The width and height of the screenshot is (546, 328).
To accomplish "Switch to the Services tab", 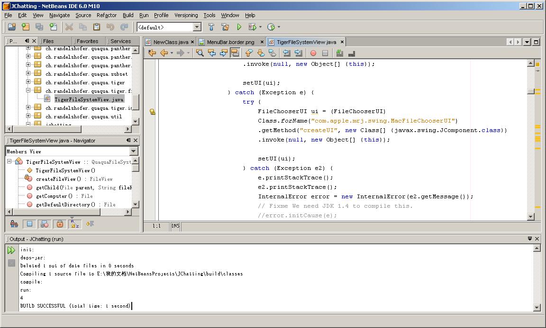I will tap(120, 41).
